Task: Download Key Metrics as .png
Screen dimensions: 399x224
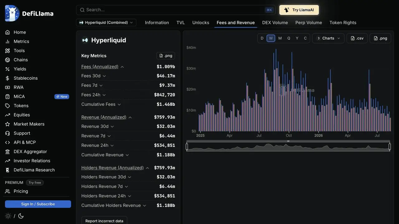Action: tap(166, 56)
